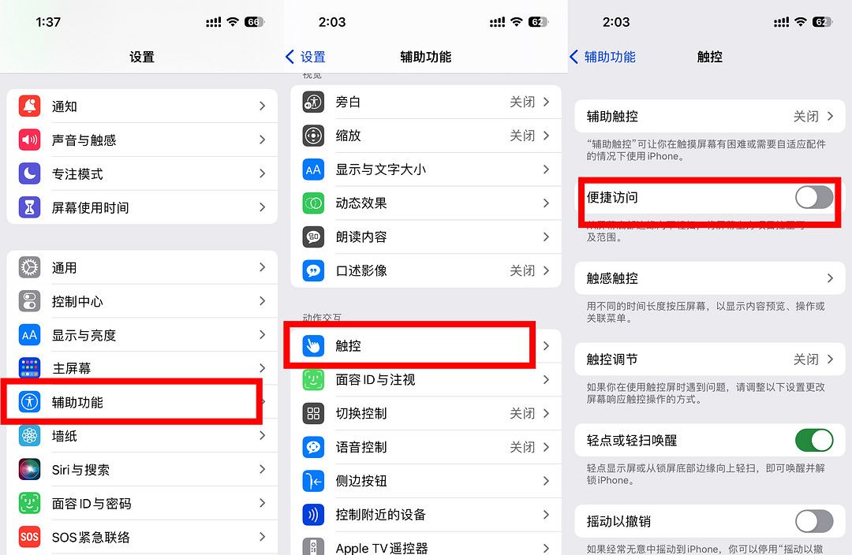Toggle the Reachability switch (便捷访问)
Screen dimensions: 852x555
click(x=814, y=197)
